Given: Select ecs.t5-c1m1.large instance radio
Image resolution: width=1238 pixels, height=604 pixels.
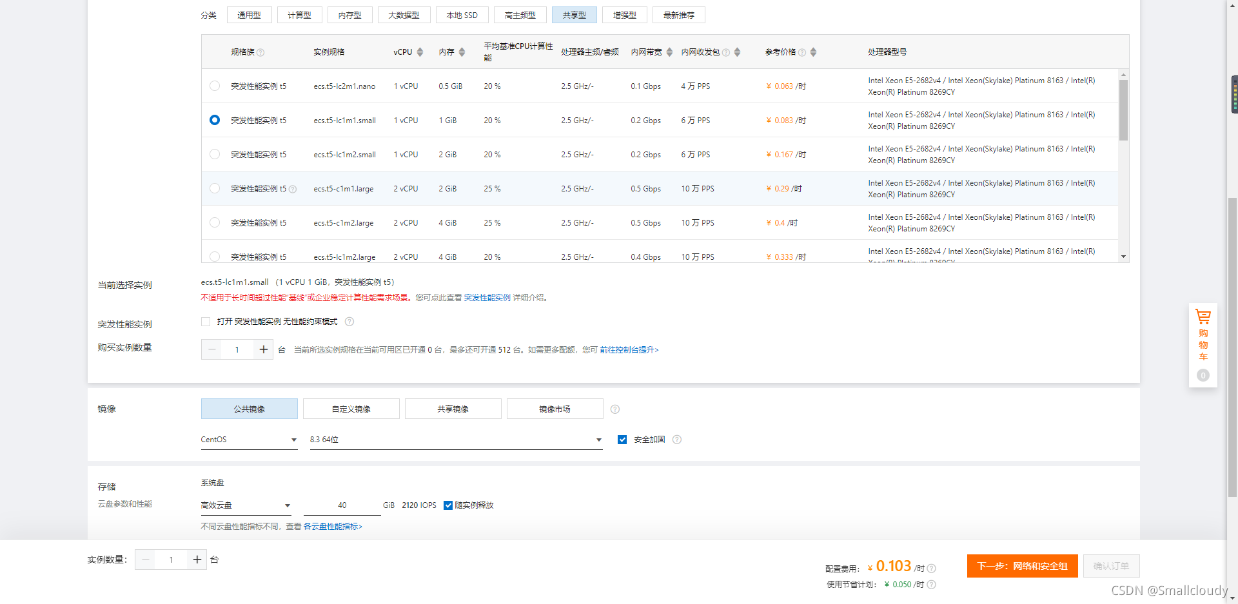Looking at the screenshot, I should coord(215,188).
